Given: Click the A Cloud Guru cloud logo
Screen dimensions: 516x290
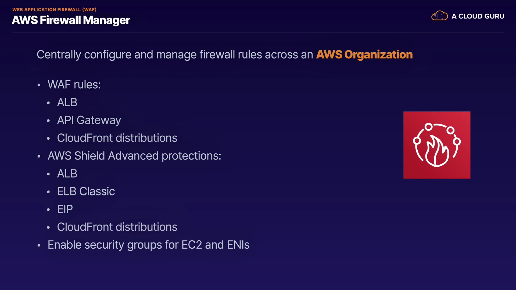Looking at the screenshot, I should (439, 16).
